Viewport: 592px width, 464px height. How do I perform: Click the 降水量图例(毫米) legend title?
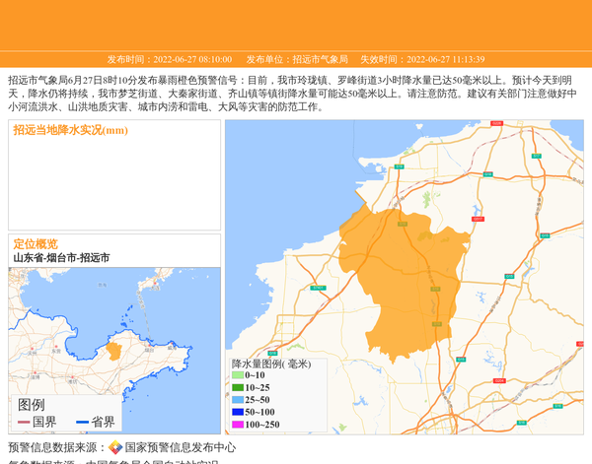pyautogui.click(x=271, y=364)
